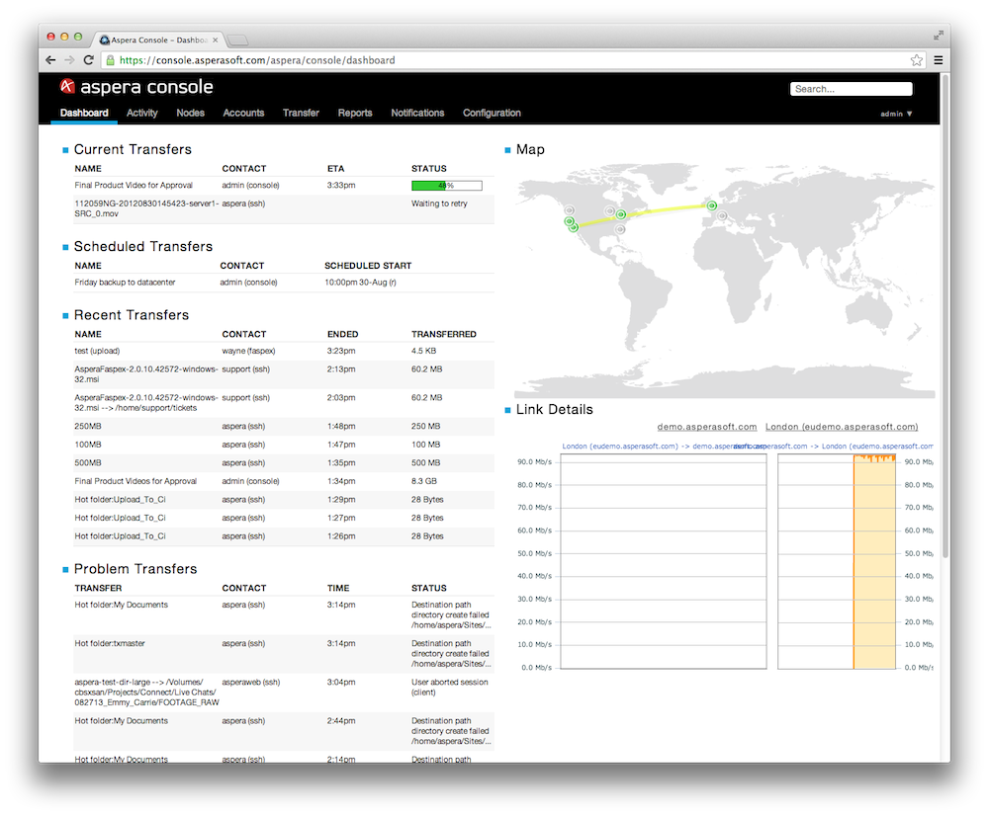
Task: Click the 48% transfer progress bar
Action: point(446,186)
